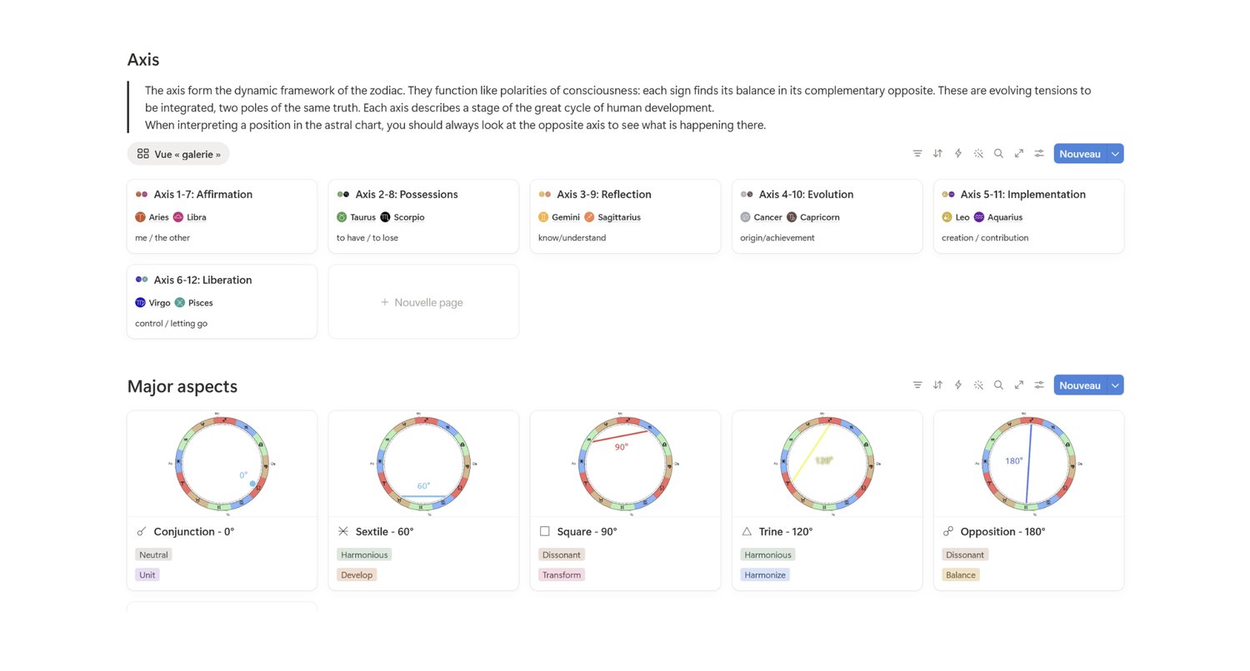Viewport: 1250px width, 671px height.
Task: Open view settings icon in Major aspects toolbar
Action: pyautogui.click(x=1039, y=385)
